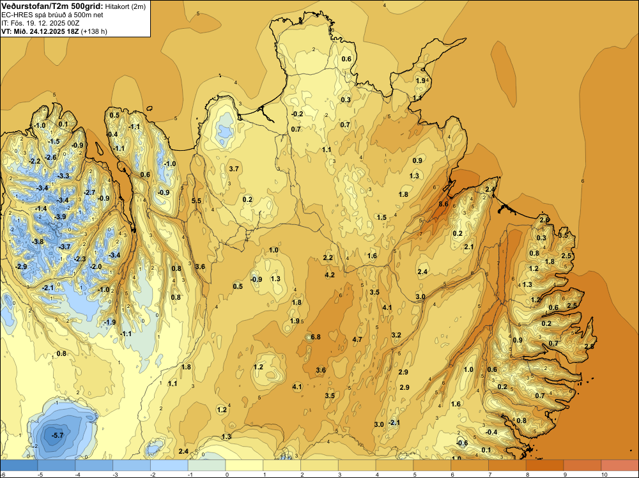The width and height of the screenshot is (639, 478).
Task: Select the legend swatch between -3 and -2
Action: point(132,465)
